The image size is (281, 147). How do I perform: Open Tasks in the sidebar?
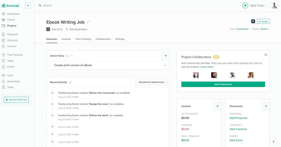pyautogui.click(x=10, y=61)
